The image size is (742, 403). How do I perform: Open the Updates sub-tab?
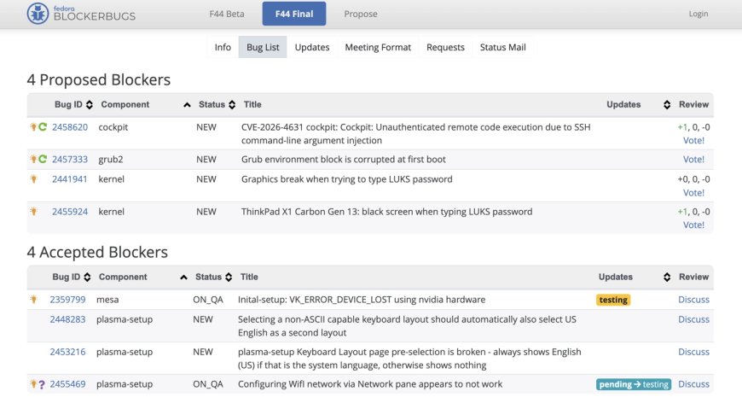point(312,47)
